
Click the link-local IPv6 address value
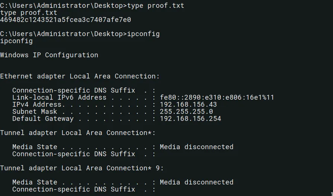217,97
